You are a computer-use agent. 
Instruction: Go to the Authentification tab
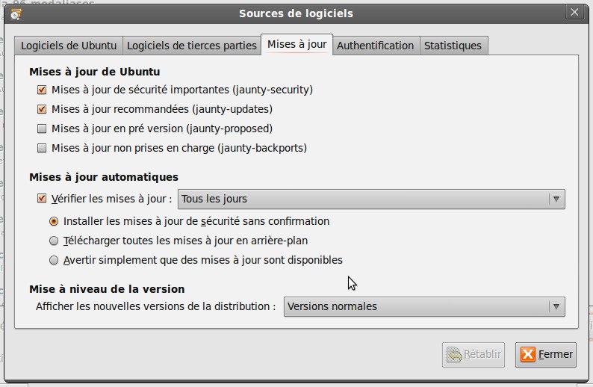375,46
